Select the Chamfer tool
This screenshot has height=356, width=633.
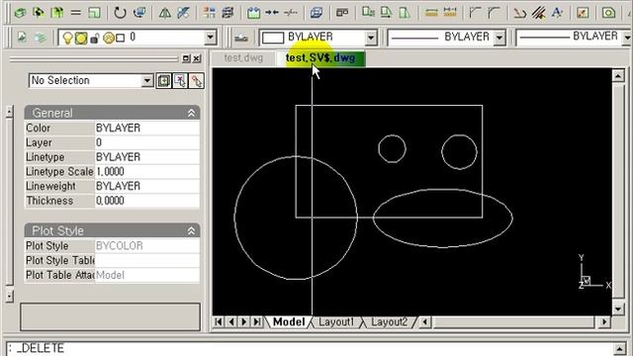[x=475, y=13]
